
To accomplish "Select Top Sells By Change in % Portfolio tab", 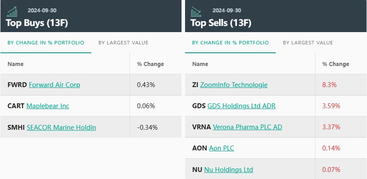I will (x=230, y=43).
